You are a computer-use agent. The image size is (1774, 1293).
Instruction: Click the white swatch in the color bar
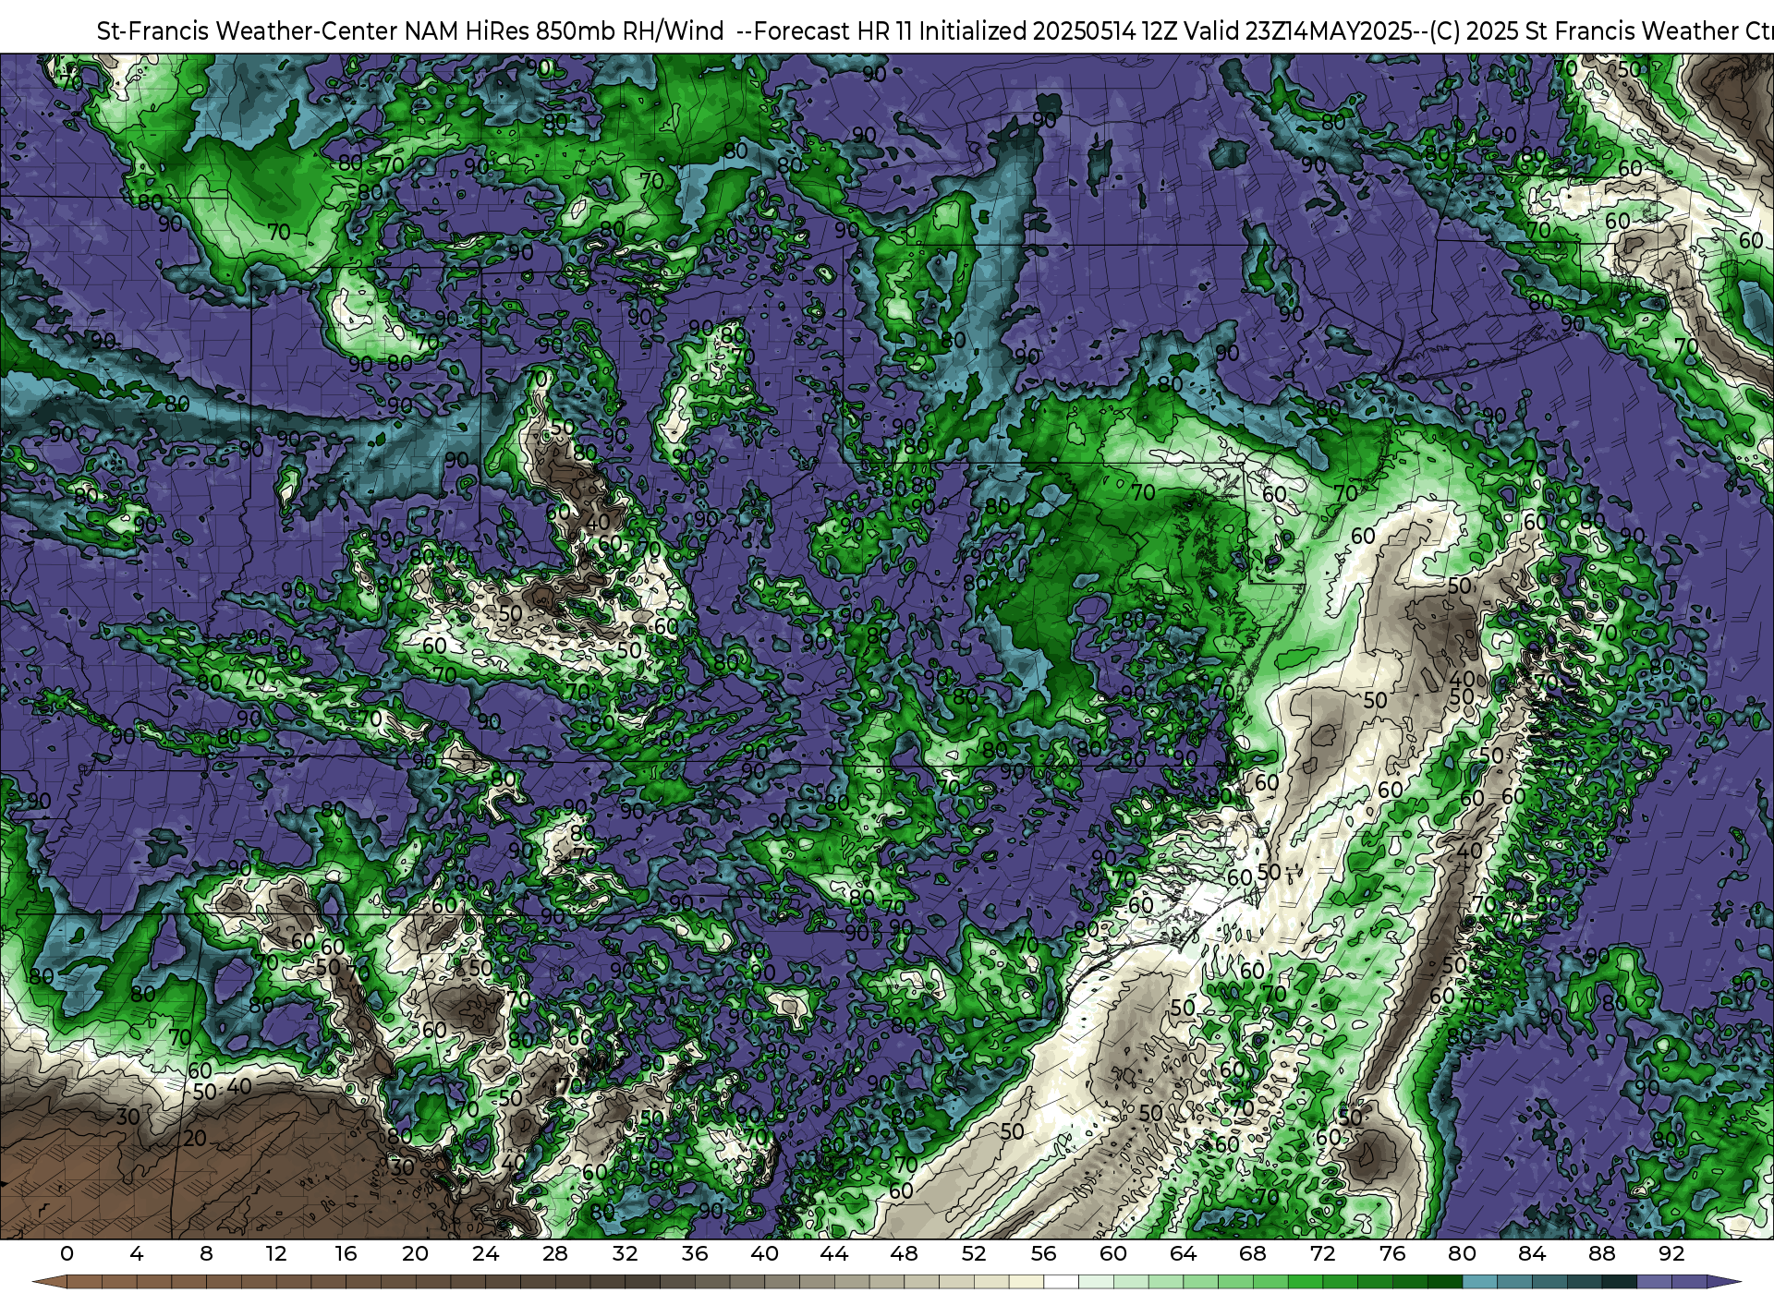point(1061,1282)
